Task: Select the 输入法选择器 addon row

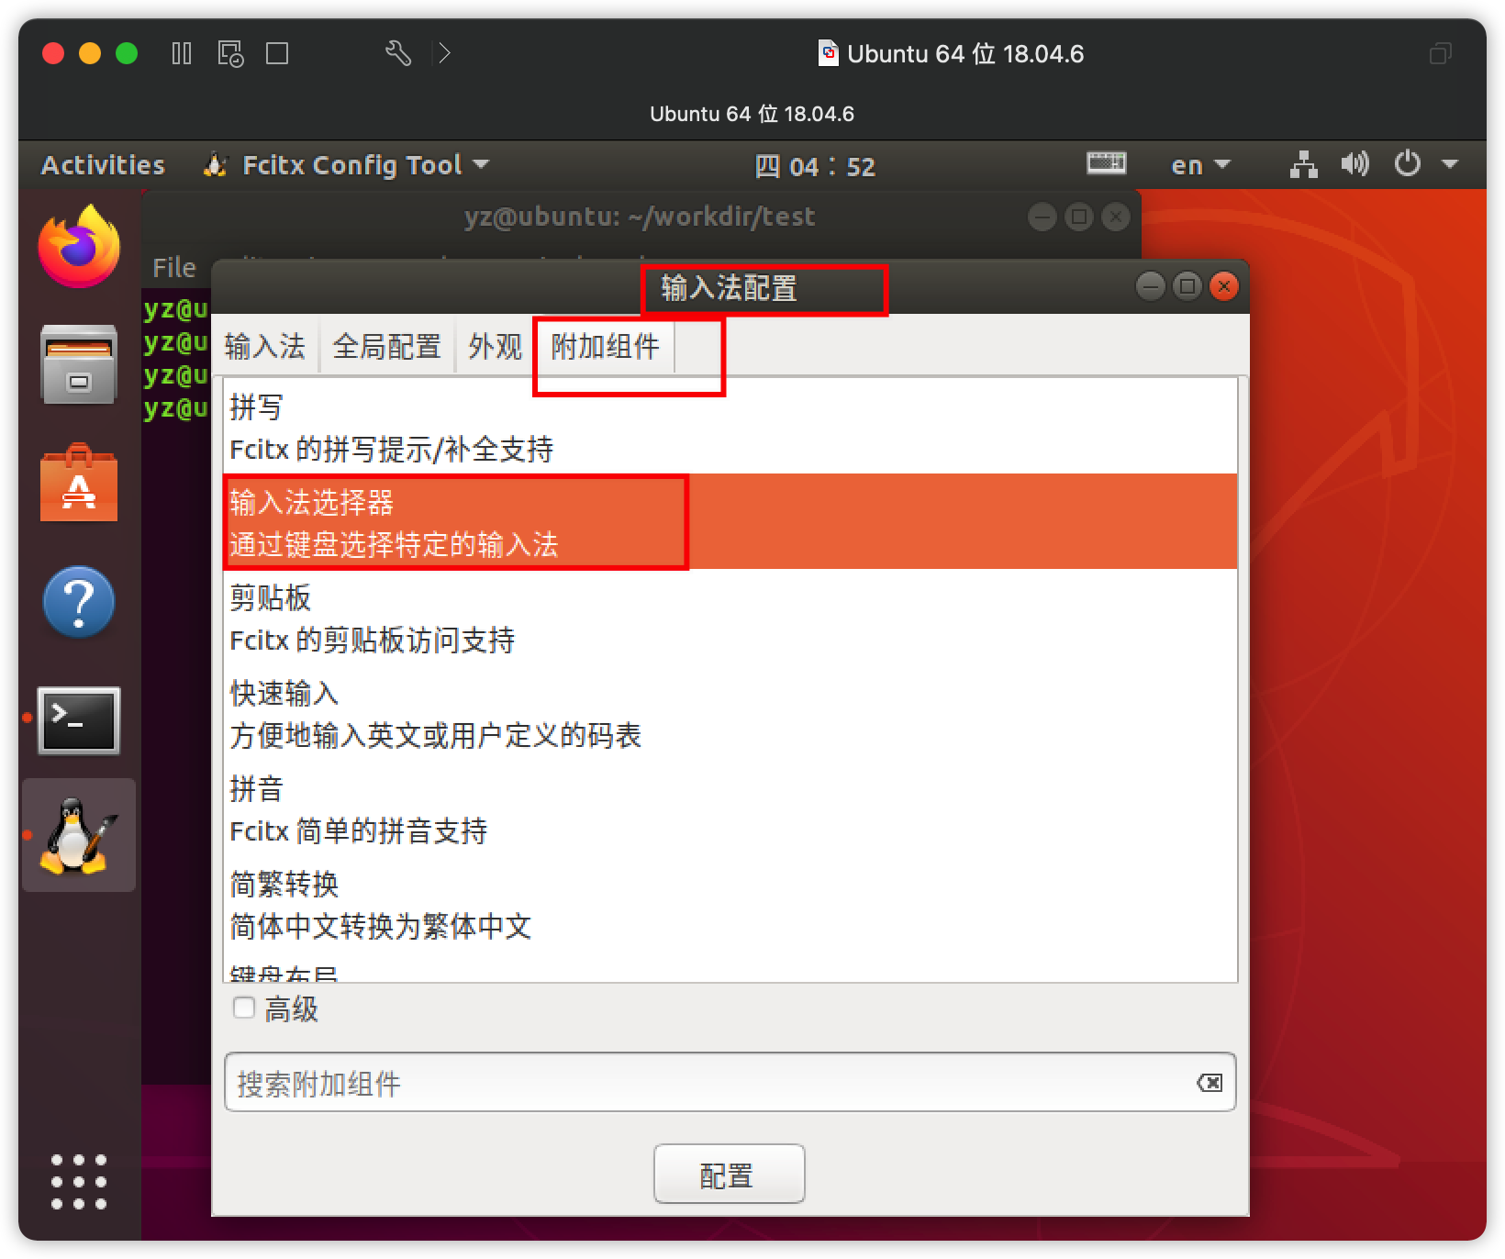Action: click(x=730, y=521)
